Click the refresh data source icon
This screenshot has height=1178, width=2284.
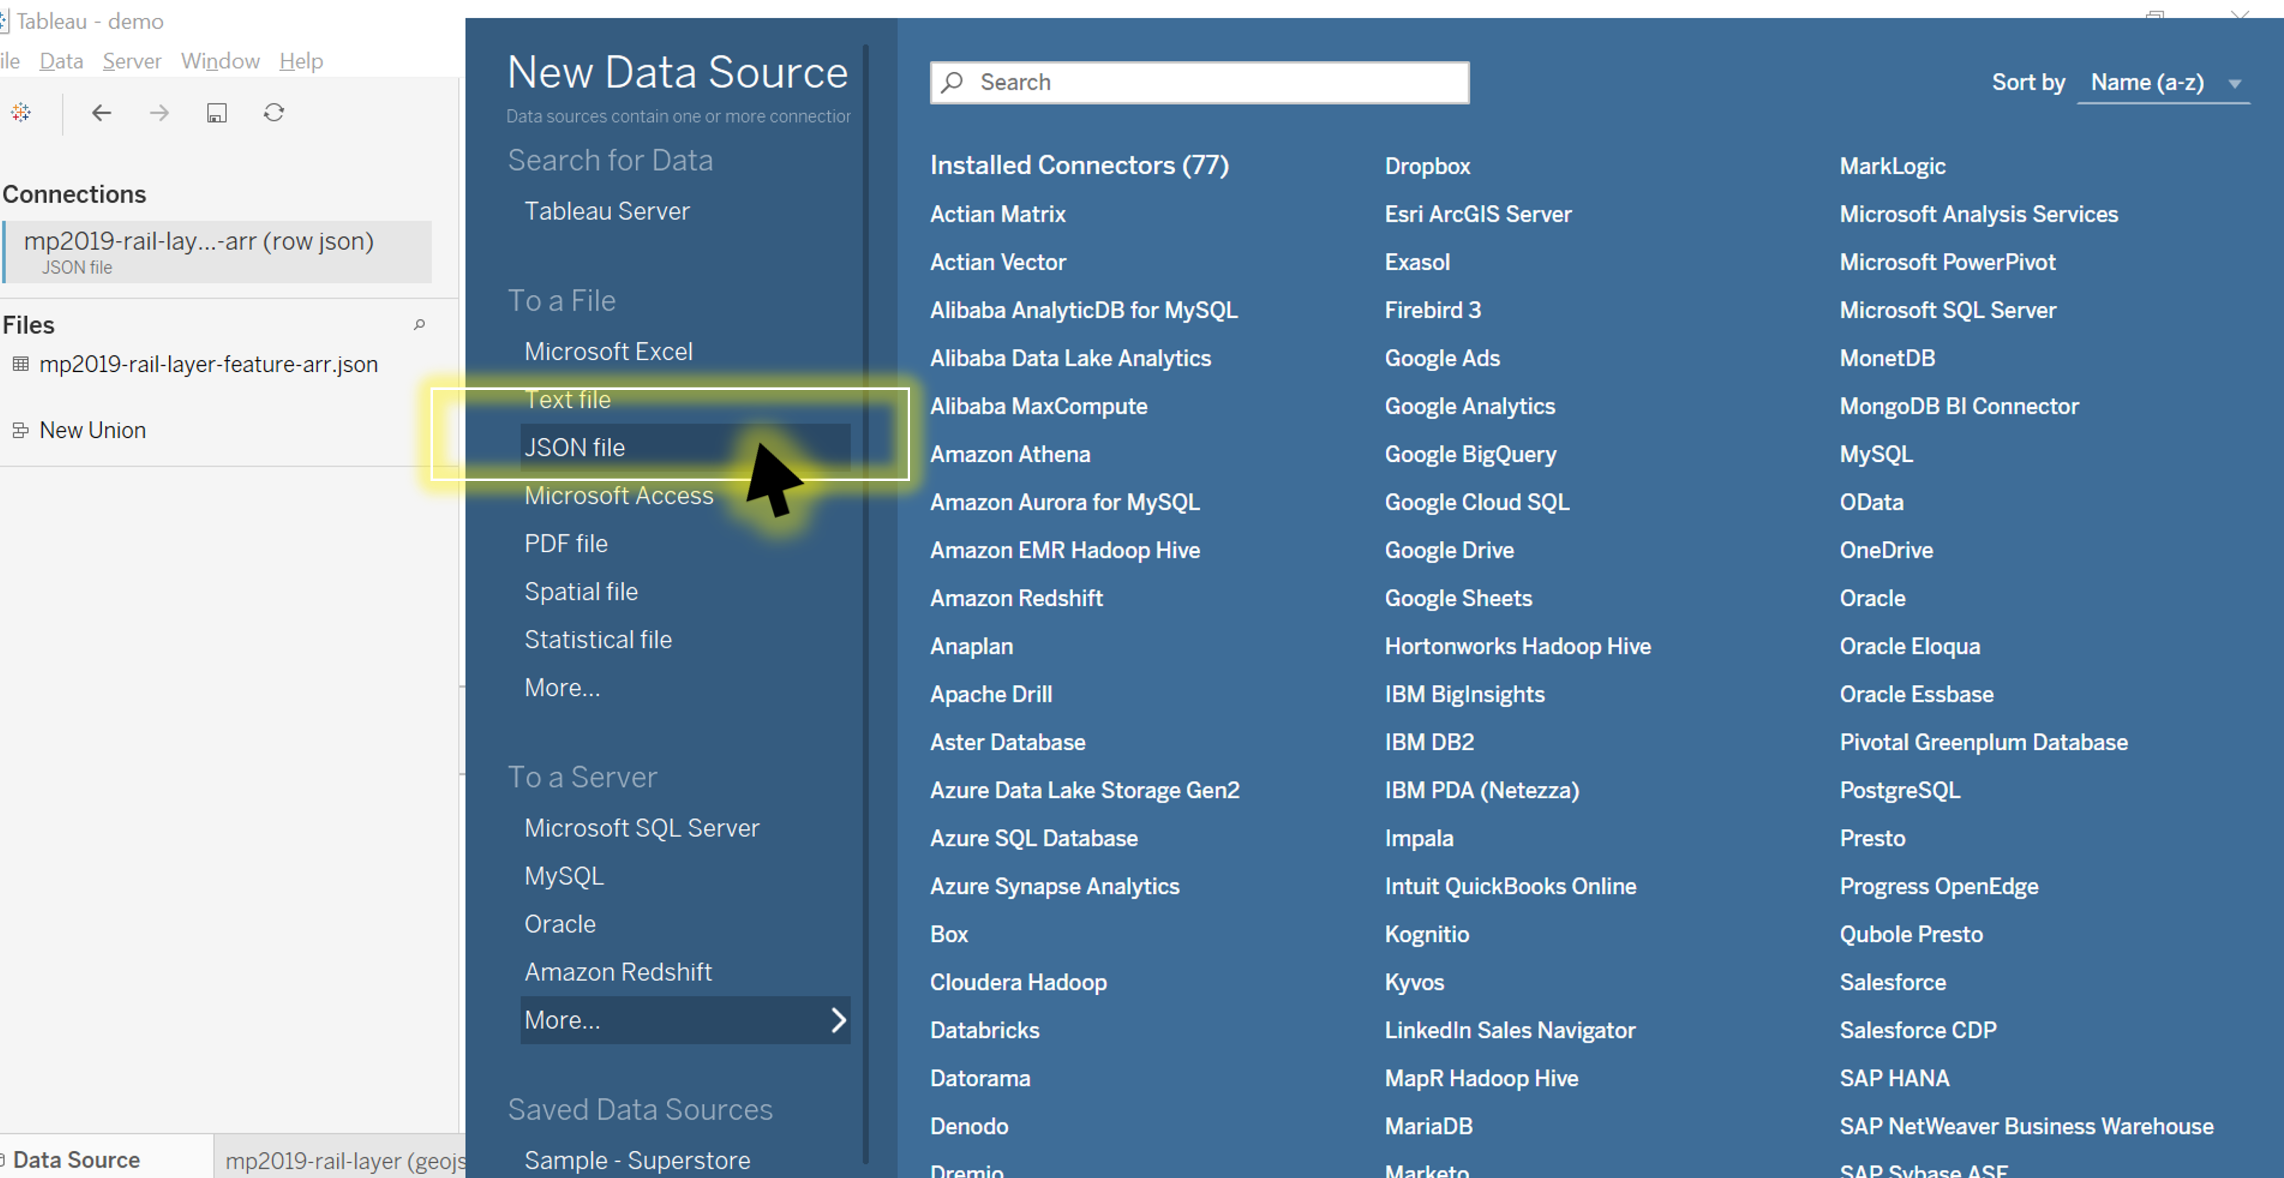point(274,113)
